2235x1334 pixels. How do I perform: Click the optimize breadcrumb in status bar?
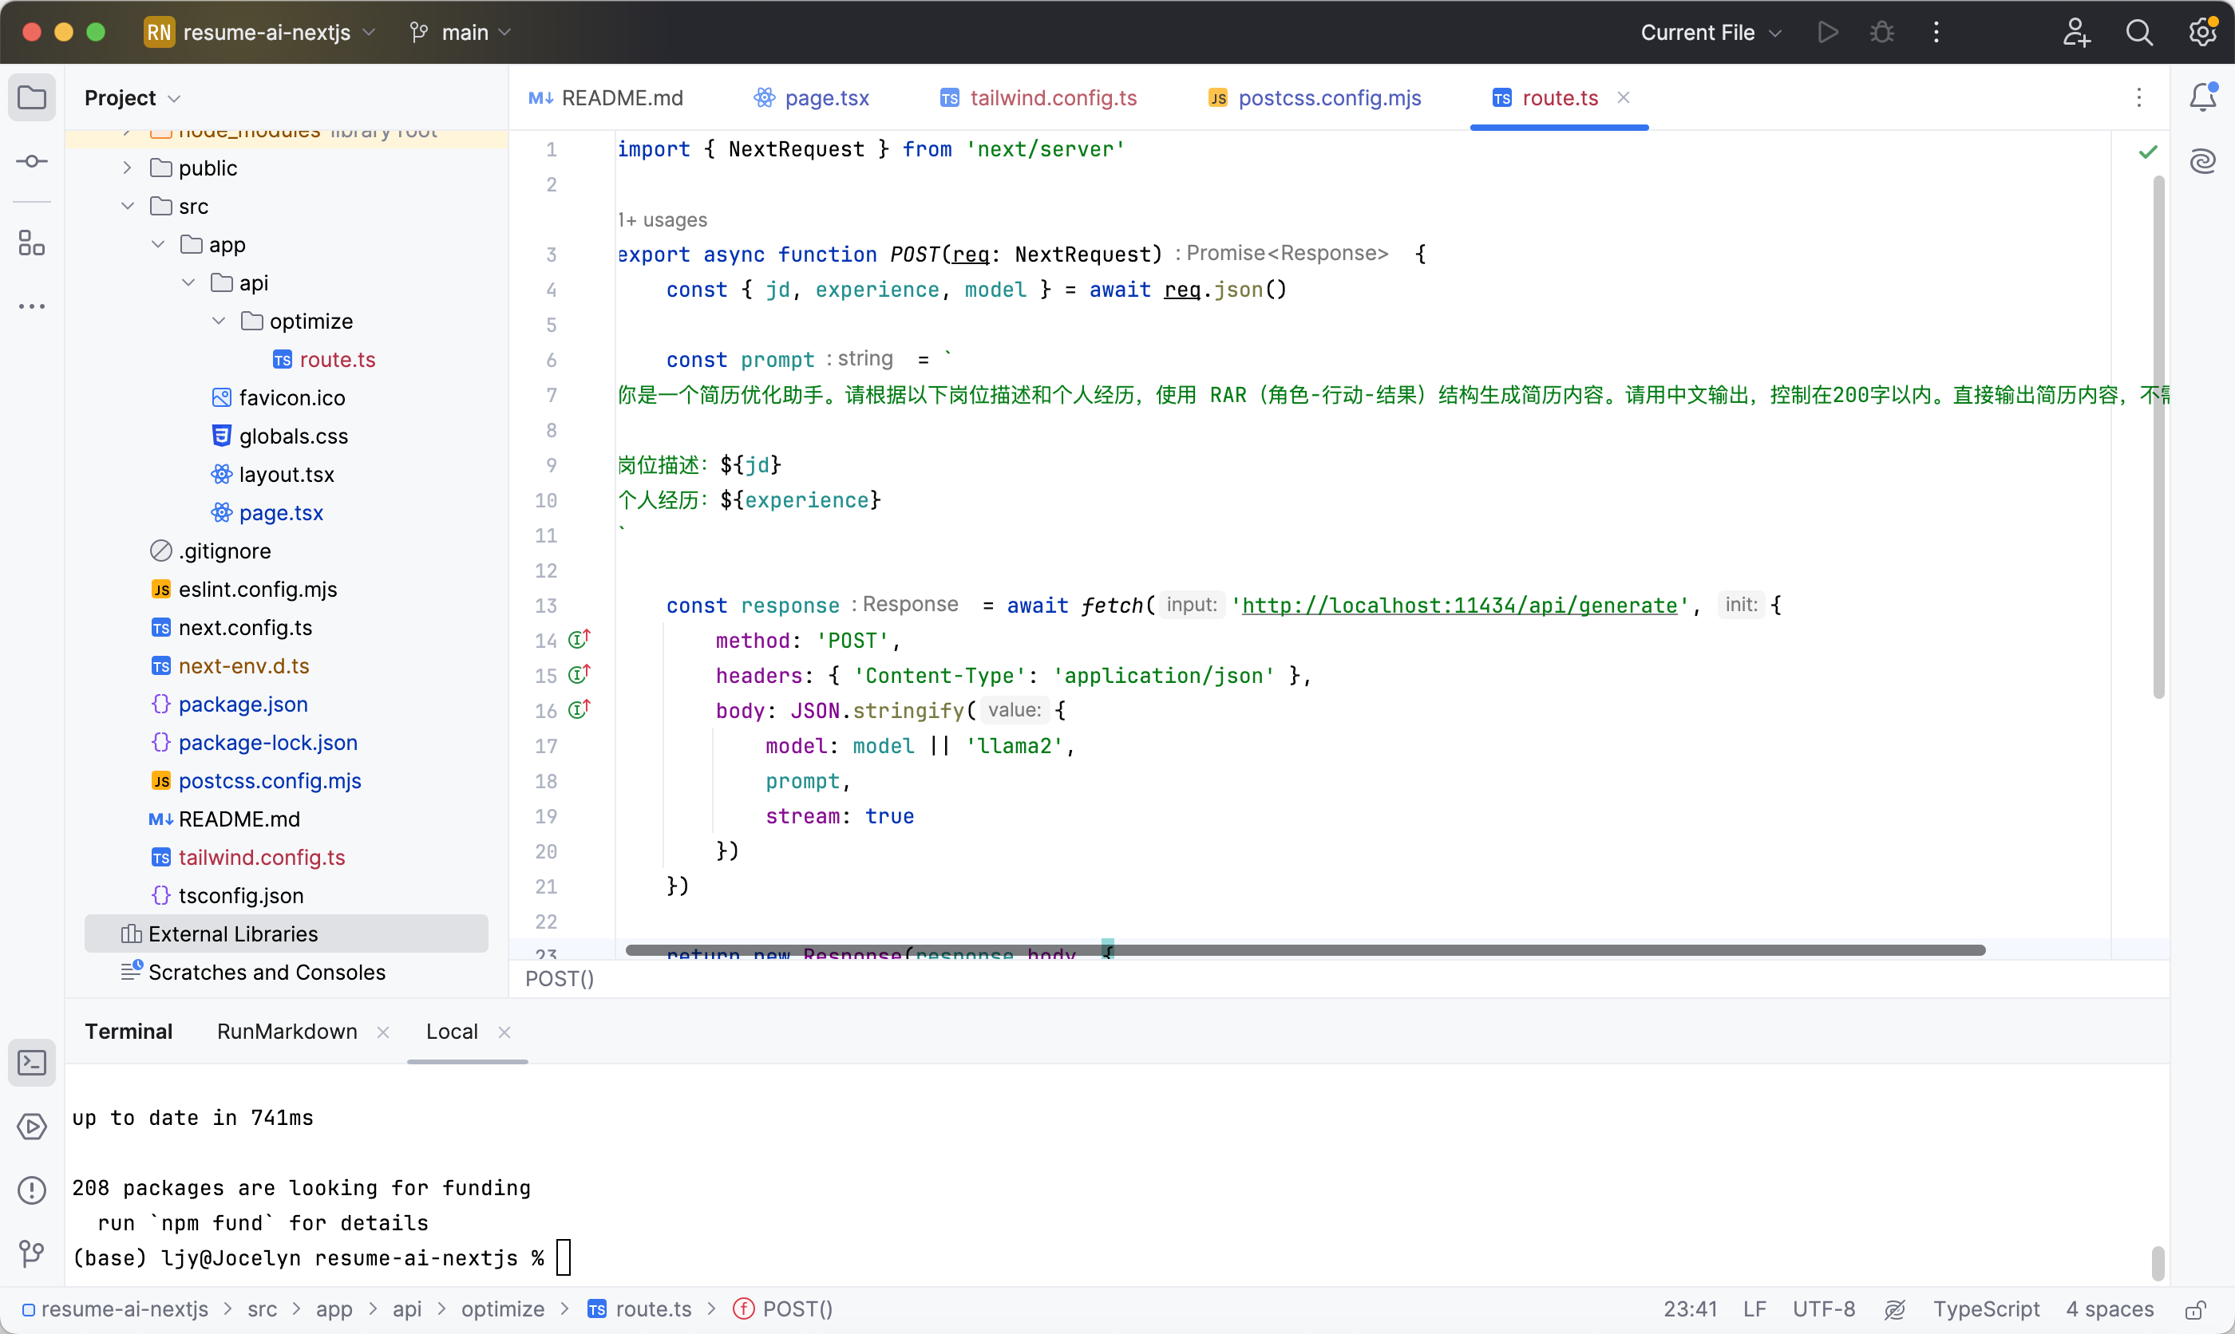click(x=503, y=1308)
